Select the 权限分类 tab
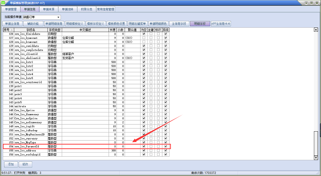 86,9
